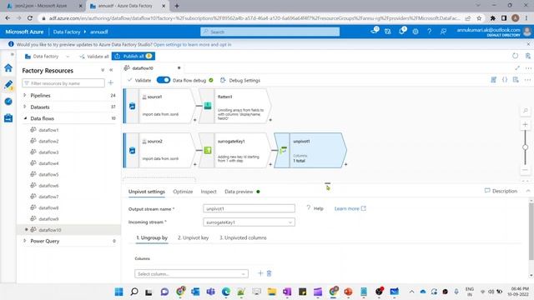
Task: Expand the Power Query tree node
Action: coord(24,241)
